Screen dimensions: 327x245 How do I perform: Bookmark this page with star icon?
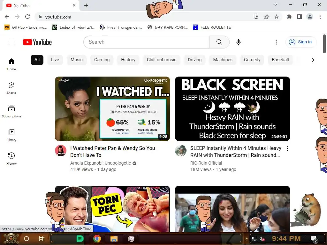point(277,17)
